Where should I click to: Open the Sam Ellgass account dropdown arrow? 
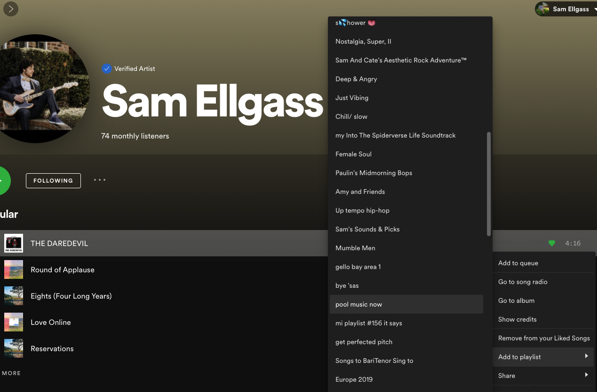pyautogui.click(x=595, y=9)
